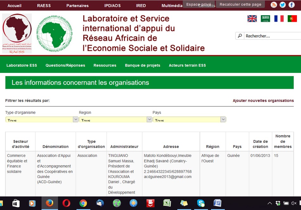Select the Arabic flag language

(x=265, y=19)
